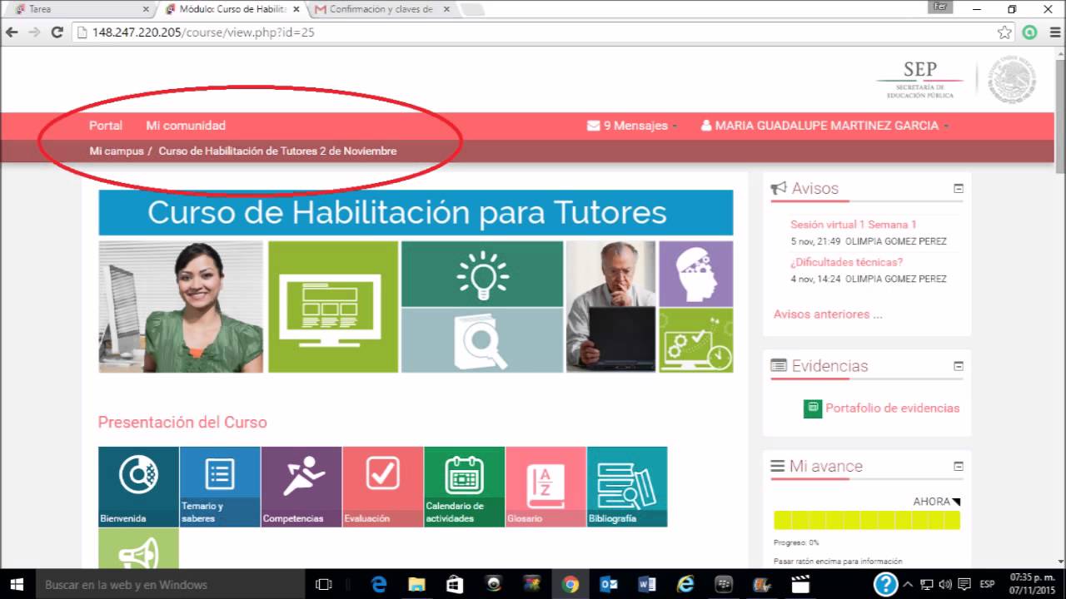Viewport: 1066px width, 599px height.
Task: Click the Curso de Habilitación de Tutores breadcrumb
Action: pos(277,151)
